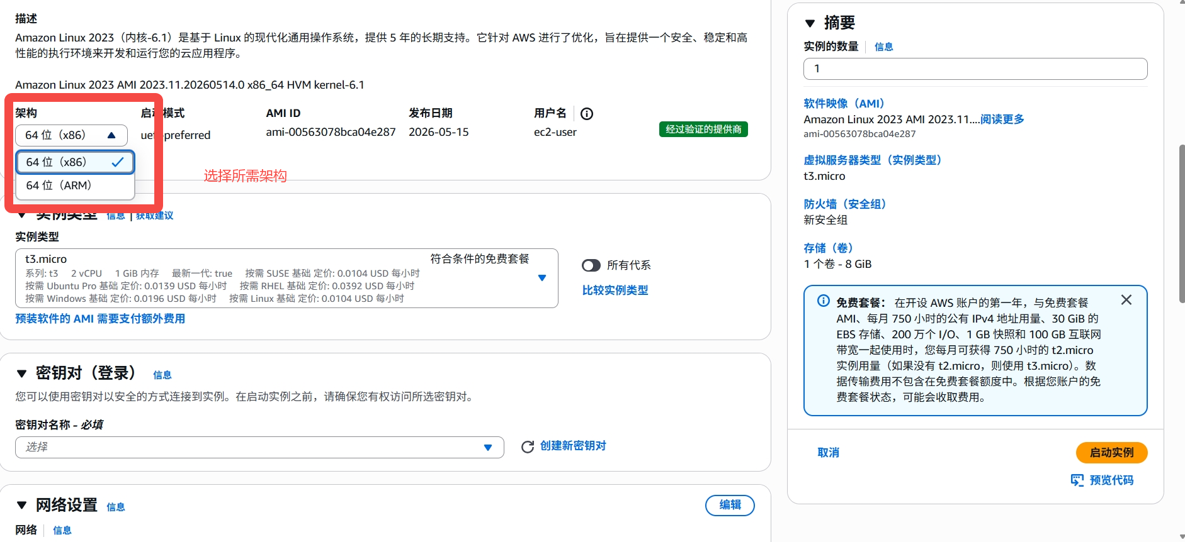The height and width of the screenshot is (542, 1185).
Task: Open the 软件映像（AMI）summary link
Action: tap(844, 104)
